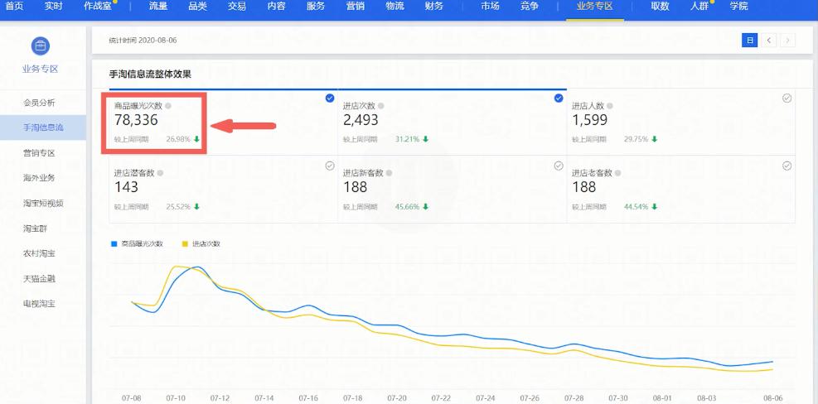Image resolution: width=818 pixels, height=404 pixels.
Task: Select 营销专区 in the sidebar
Action: (39, 153)
